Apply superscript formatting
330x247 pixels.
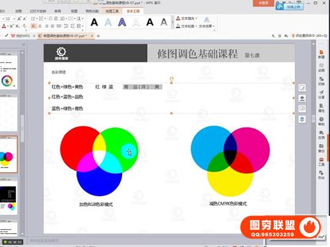point(12,26)
